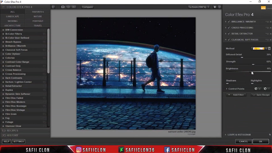Switch to the Favorites category tab
The image size is (272, 153).
[38, 12]
